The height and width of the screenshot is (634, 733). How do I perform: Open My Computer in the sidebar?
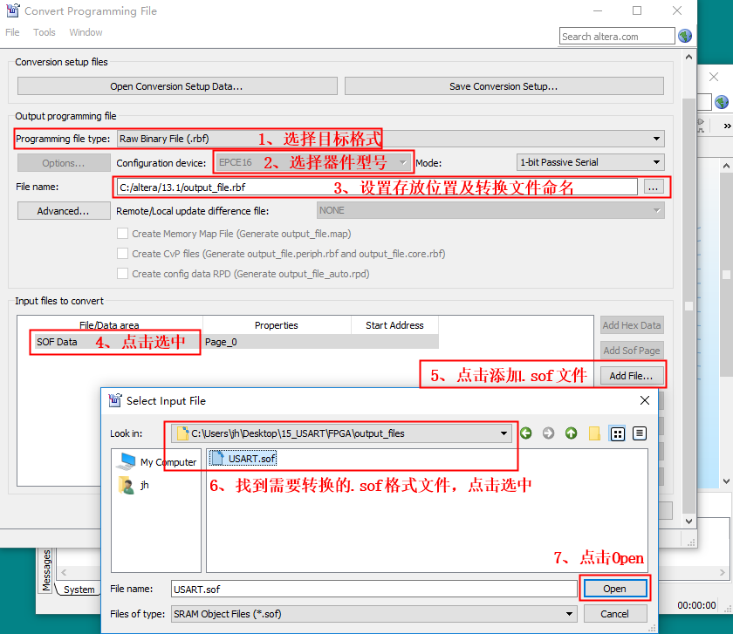(157, 462)
